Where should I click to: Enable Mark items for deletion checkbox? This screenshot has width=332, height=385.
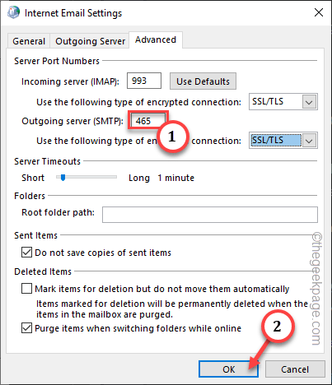click(x=26, y=289)
